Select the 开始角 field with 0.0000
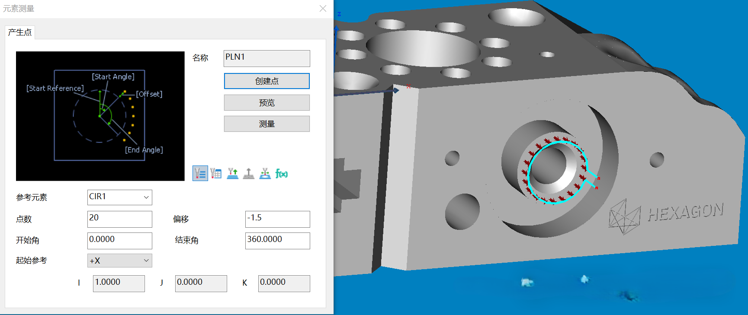The height and width of the screenshot is (315, 748). (x=119, y=241)
